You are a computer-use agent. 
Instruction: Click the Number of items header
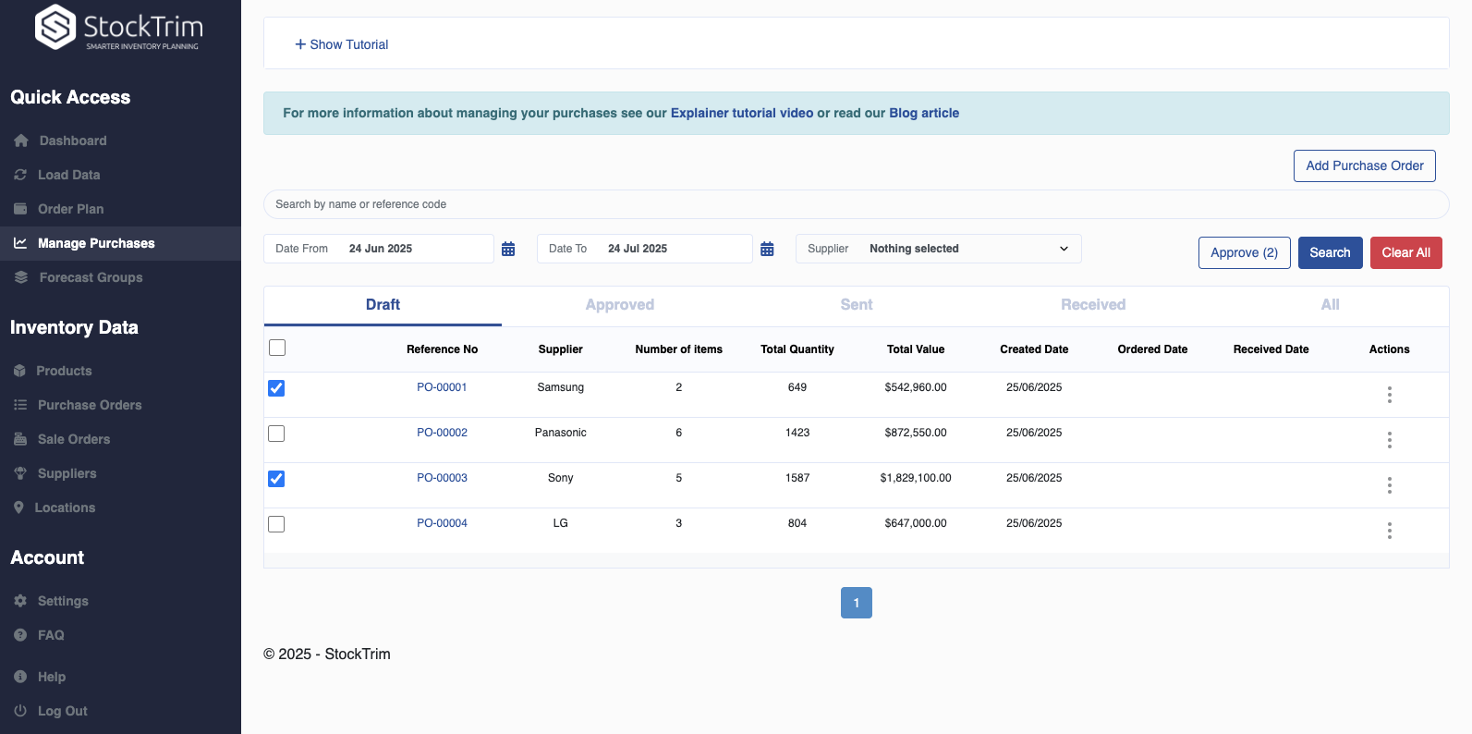pos(679,349)
